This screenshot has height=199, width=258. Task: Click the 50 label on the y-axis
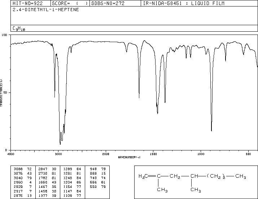coord(5,92)
